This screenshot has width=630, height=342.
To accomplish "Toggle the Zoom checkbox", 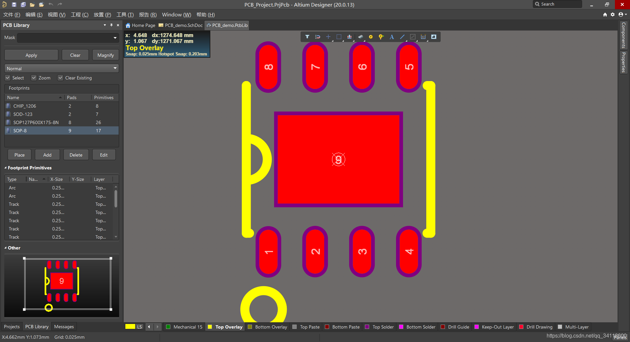I will (33, 78).
